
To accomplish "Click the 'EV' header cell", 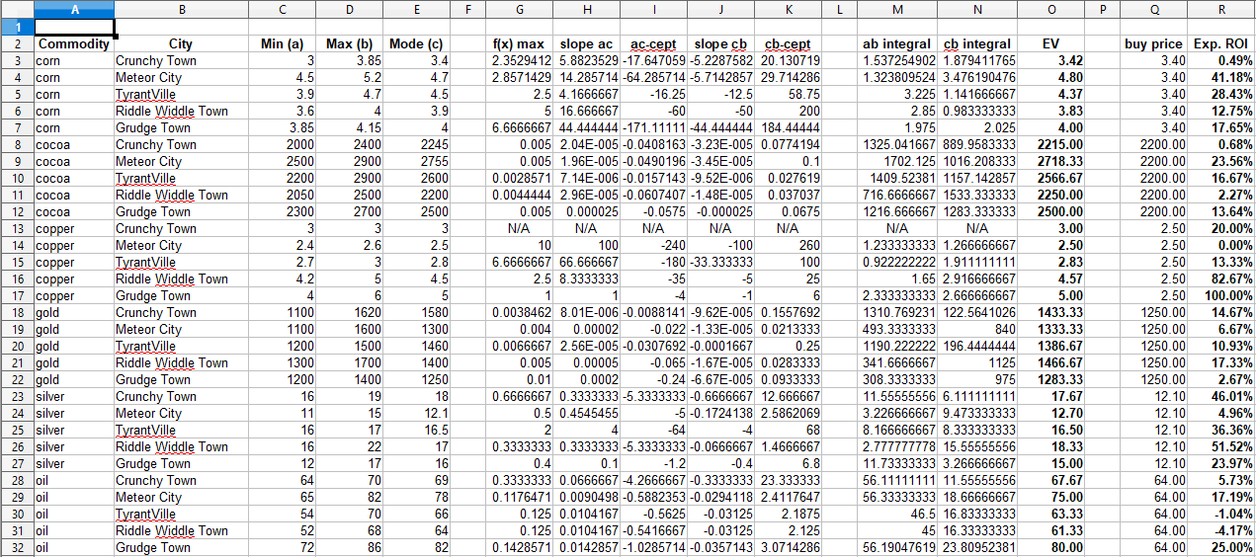I will click(x=1051, y=43).
